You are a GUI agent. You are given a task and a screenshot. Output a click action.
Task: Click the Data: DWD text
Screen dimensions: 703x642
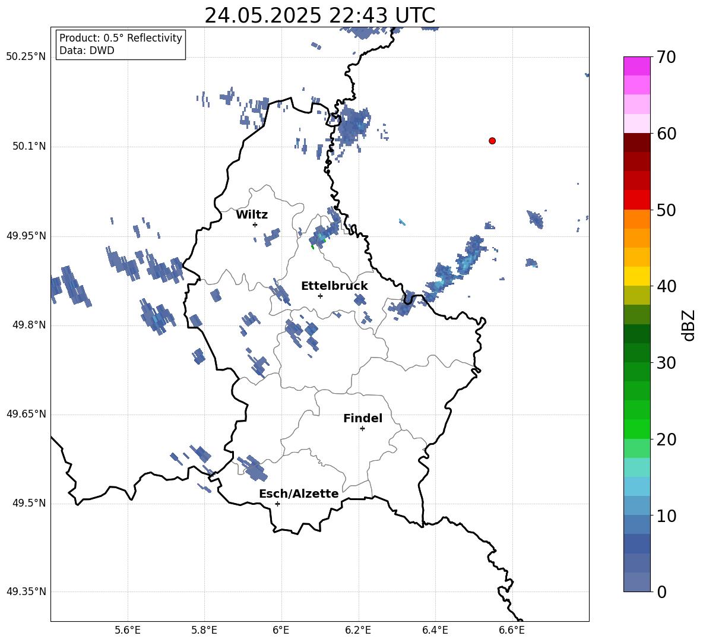point(87,50)
